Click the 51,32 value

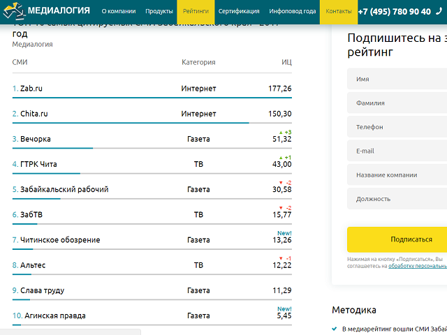pos(282,139)
